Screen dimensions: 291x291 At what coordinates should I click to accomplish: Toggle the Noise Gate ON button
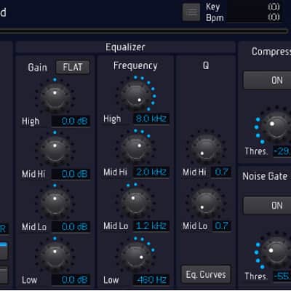(x=267, y=206)
